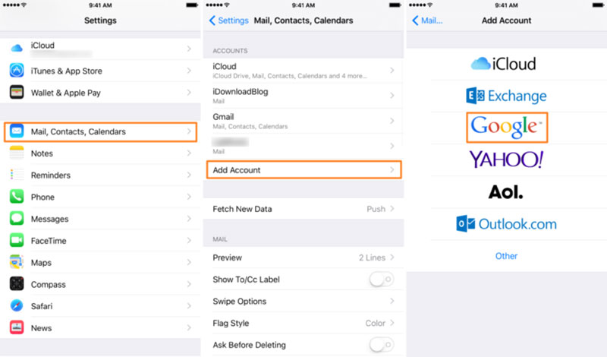Choose Google as the account type

(x=506, y=127)
